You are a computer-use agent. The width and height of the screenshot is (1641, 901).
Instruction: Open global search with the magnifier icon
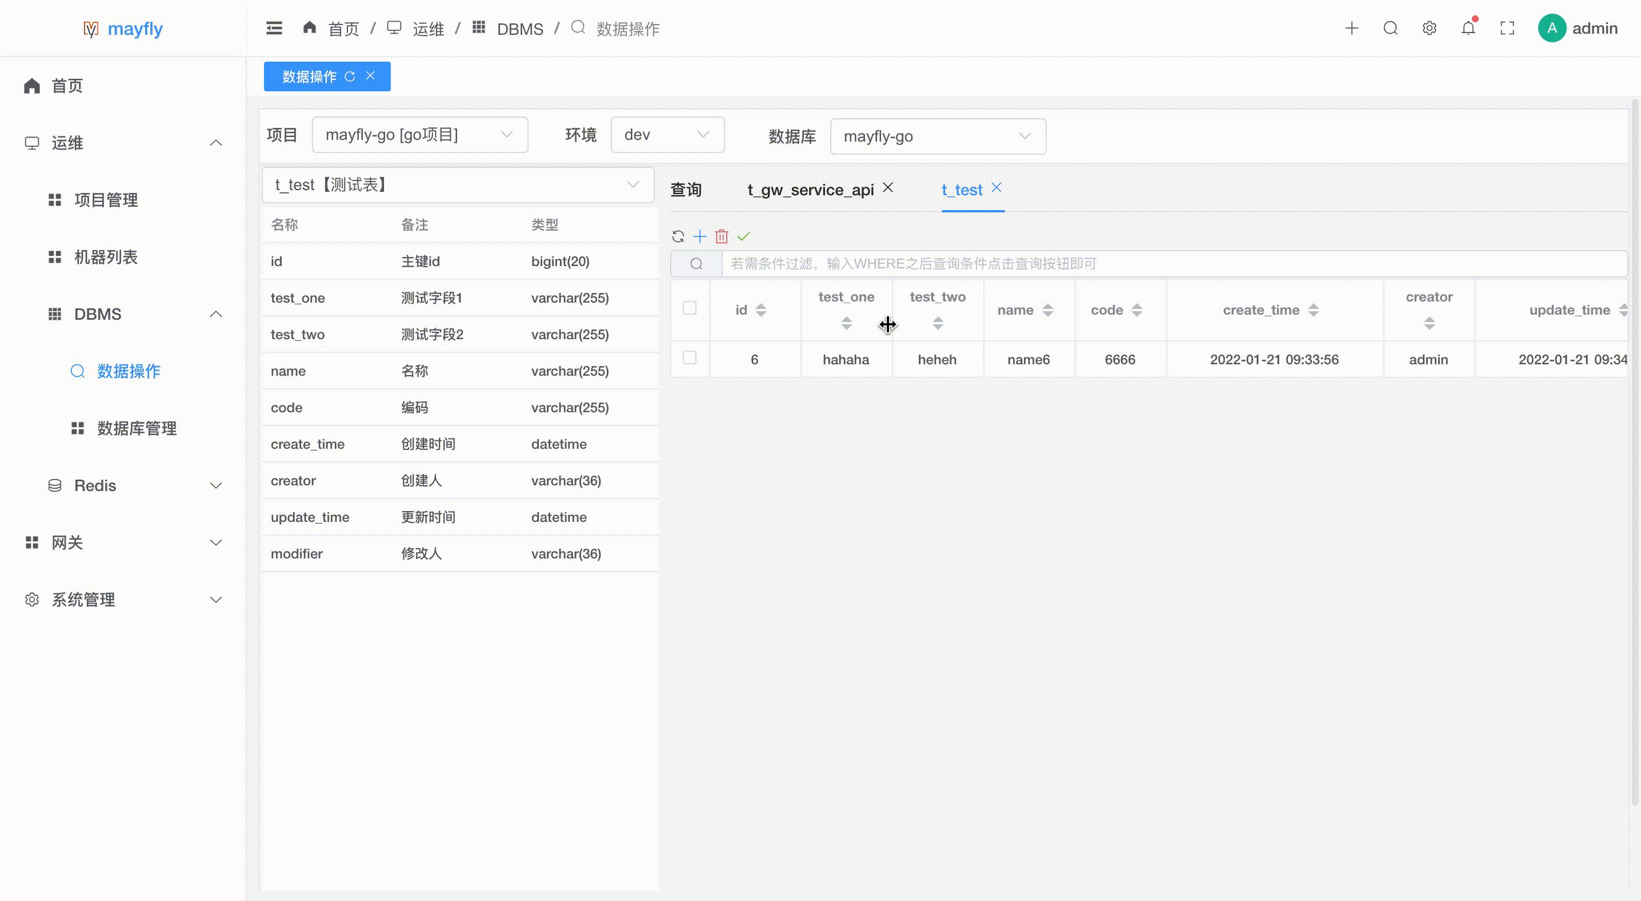[x=1391, y=28]
